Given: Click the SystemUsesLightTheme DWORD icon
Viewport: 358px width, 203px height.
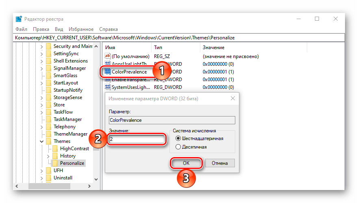Looking at the screenshot, I should click(x=108, y=87).
